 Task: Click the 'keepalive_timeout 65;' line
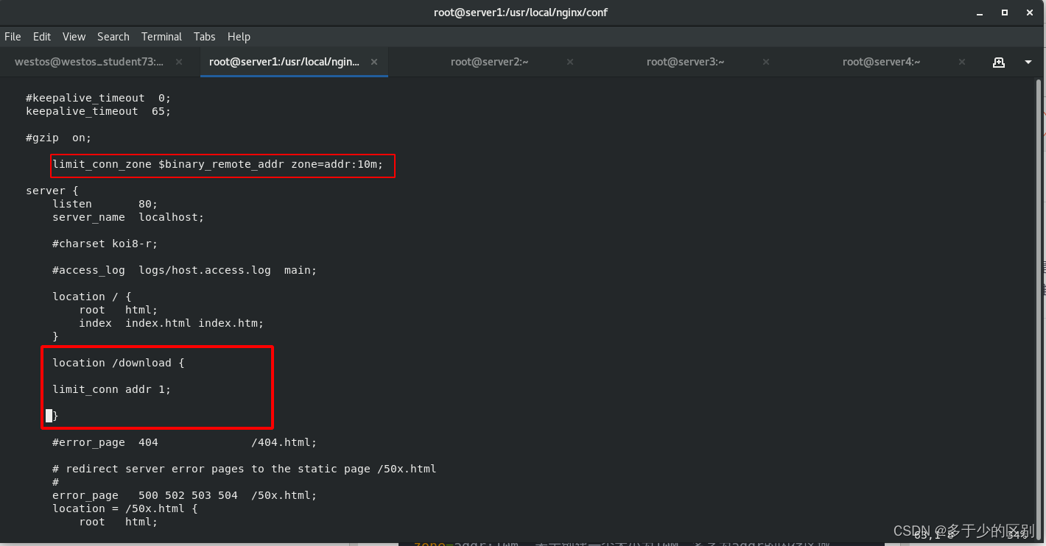(98, 111)
